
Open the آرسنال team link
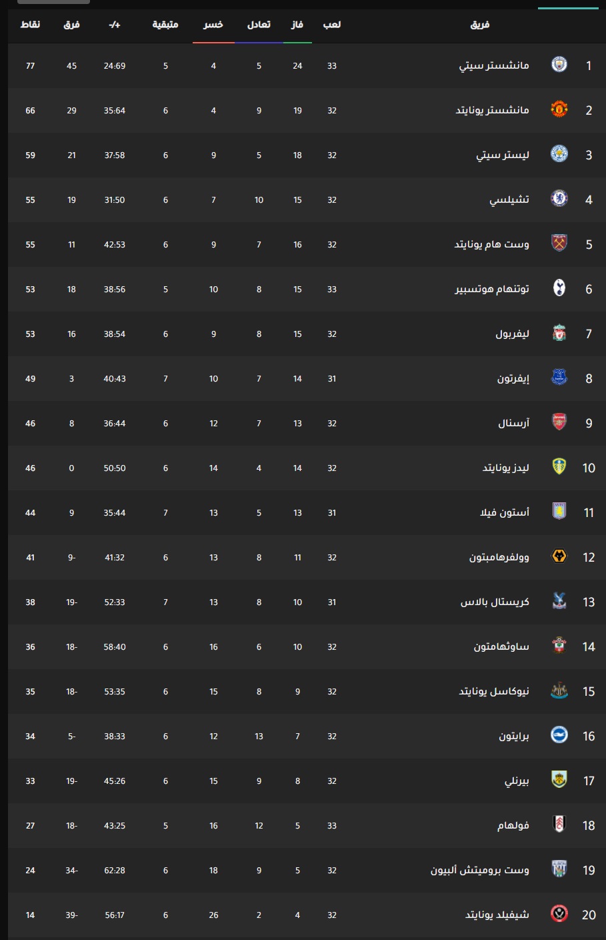(514, 423)
